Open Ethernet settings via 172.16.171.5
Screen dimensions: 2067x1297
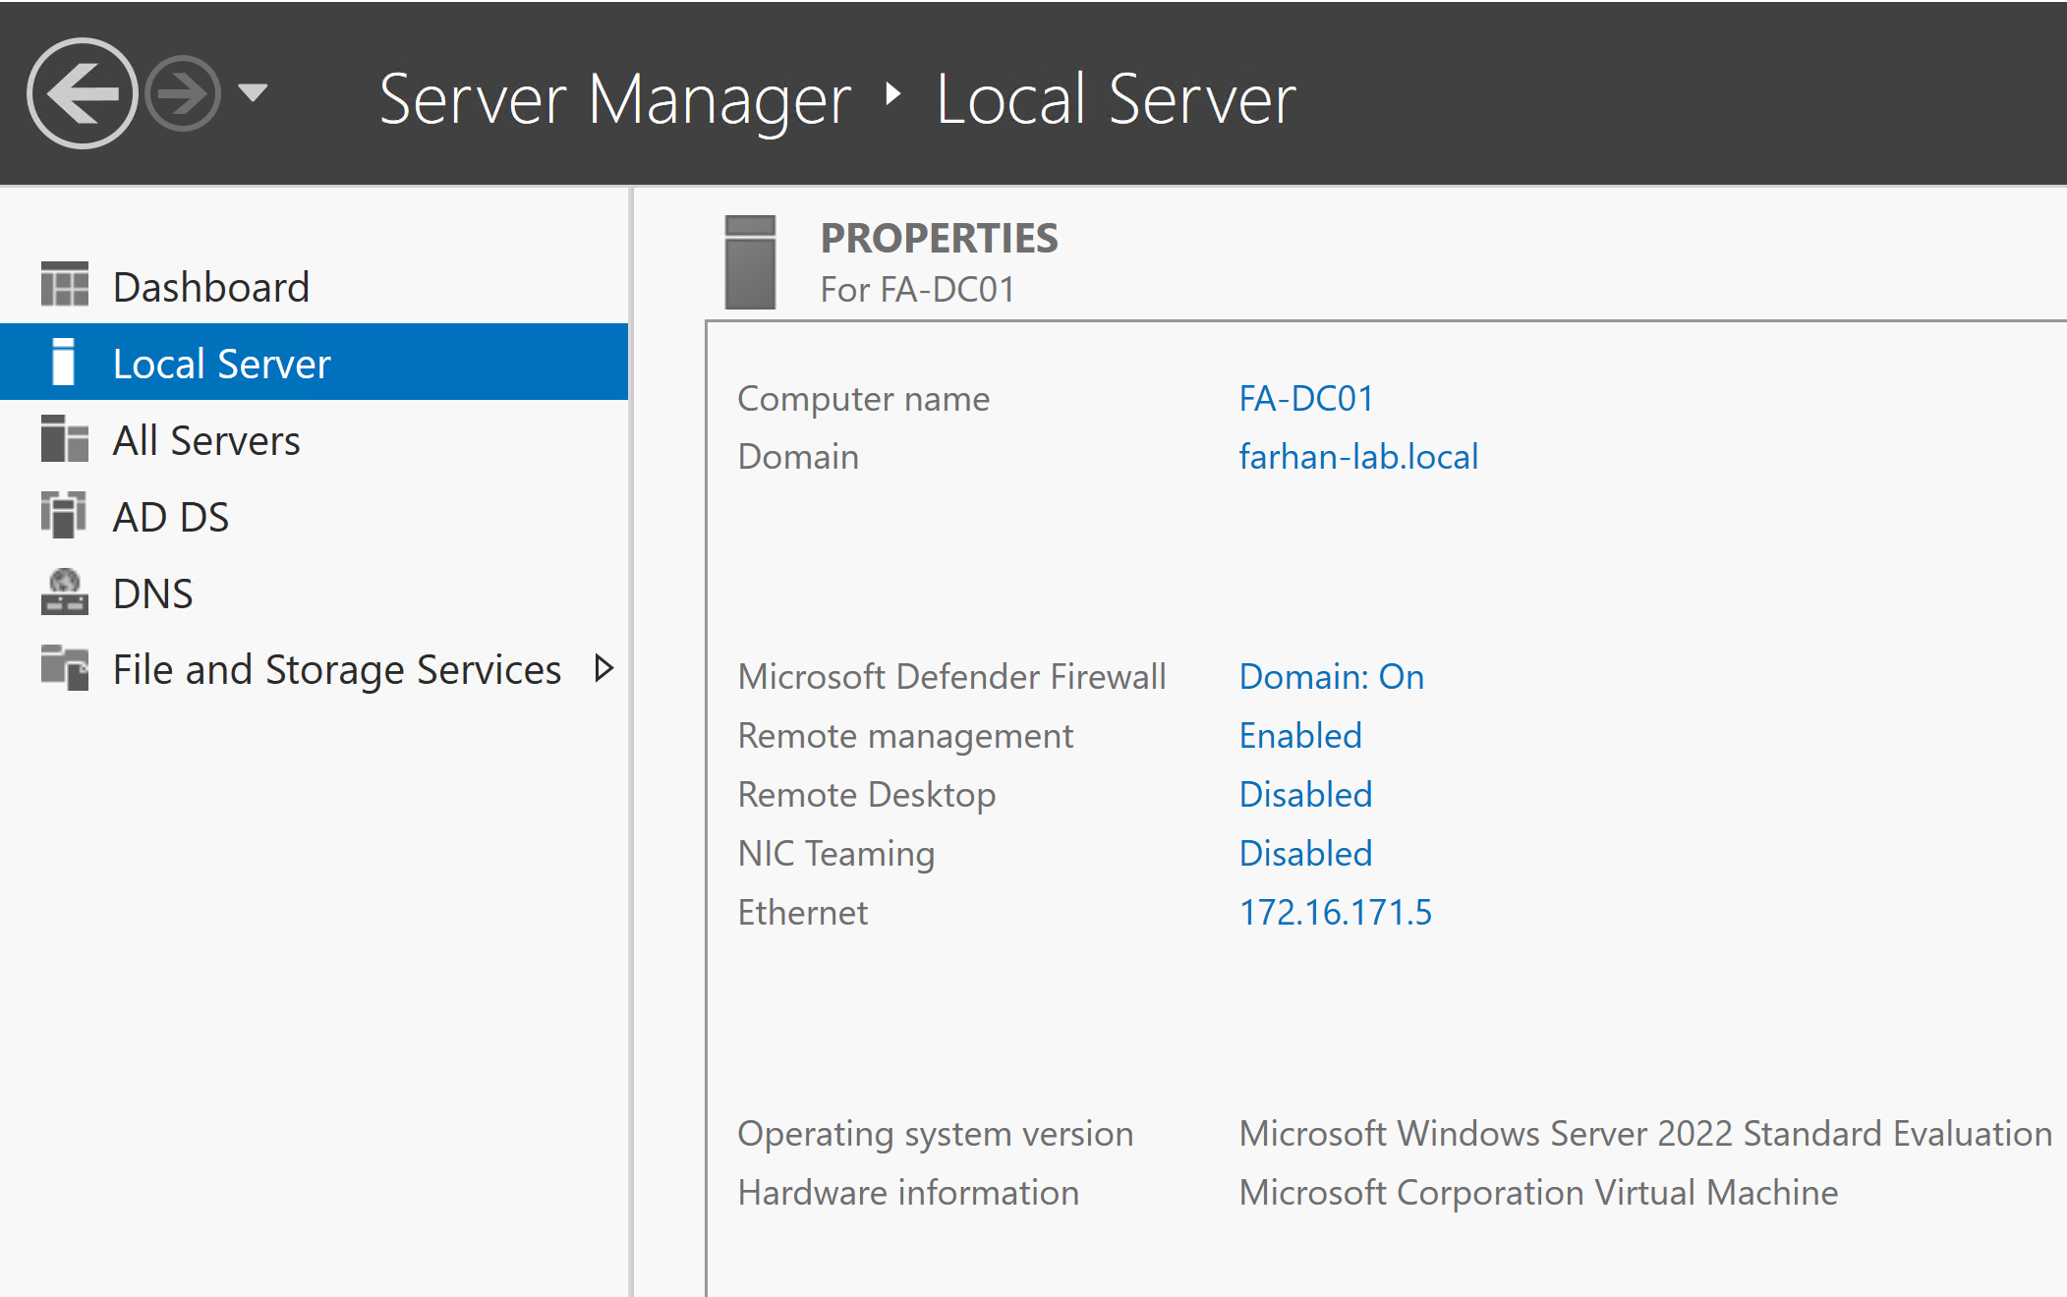coord(1335,913)
